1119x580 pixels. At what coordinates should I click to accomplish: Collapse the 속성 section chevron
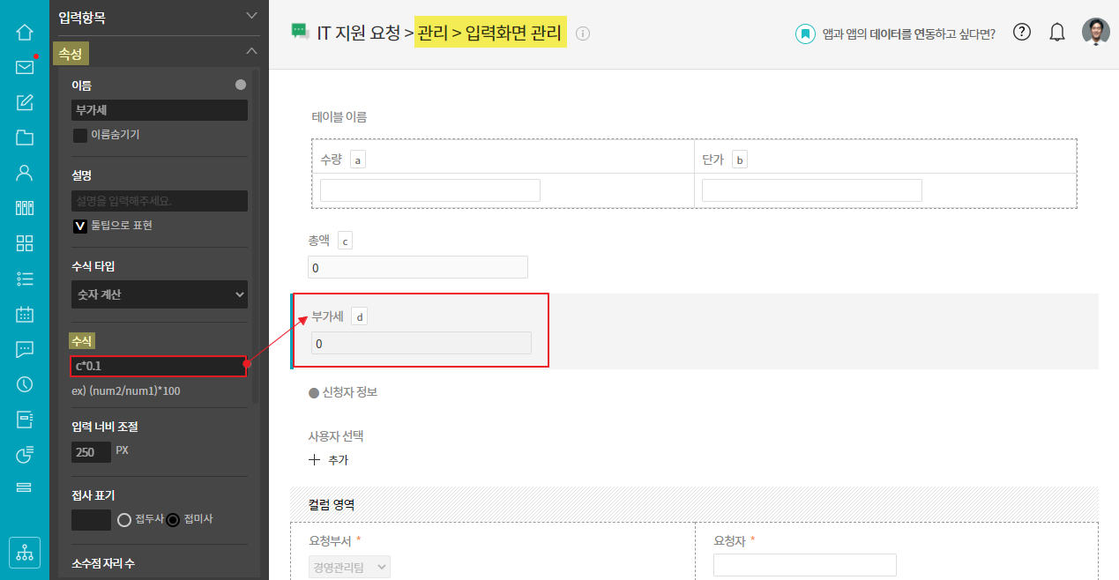tap(252, 52)
